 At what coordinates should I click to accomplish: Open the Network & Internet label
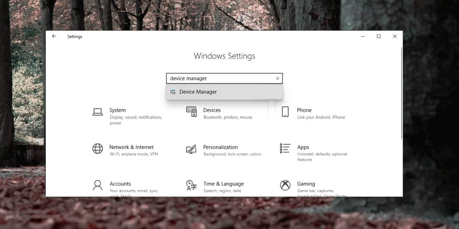click(x=131, y=147)
